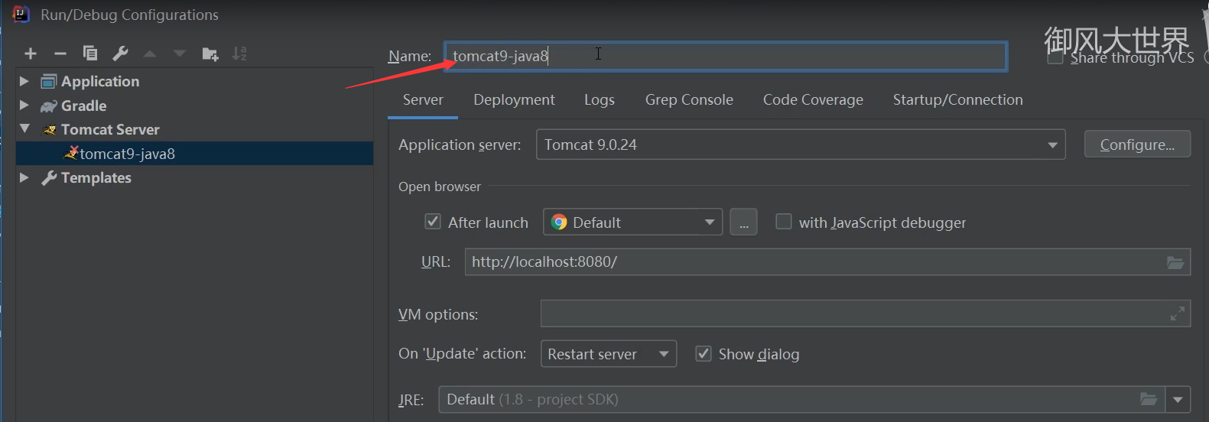Toggle After launch checkbox

433,222
